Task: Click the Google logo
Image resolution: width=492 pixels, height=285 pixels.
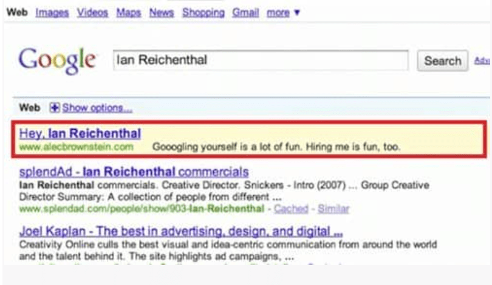Action: tap(57, 61)
